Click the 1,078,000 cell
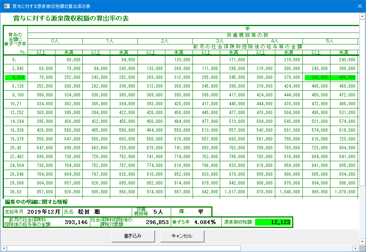This screenshot has height=252, width=366. click(345, 192)
